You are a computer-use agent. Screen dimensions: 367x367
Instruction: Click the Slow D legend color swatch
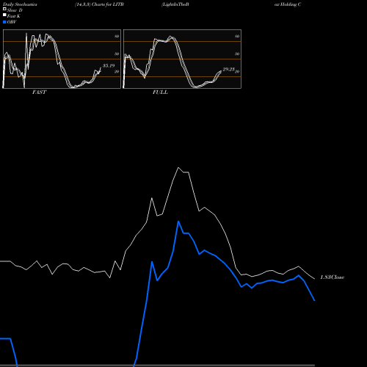tap(4, 10)
